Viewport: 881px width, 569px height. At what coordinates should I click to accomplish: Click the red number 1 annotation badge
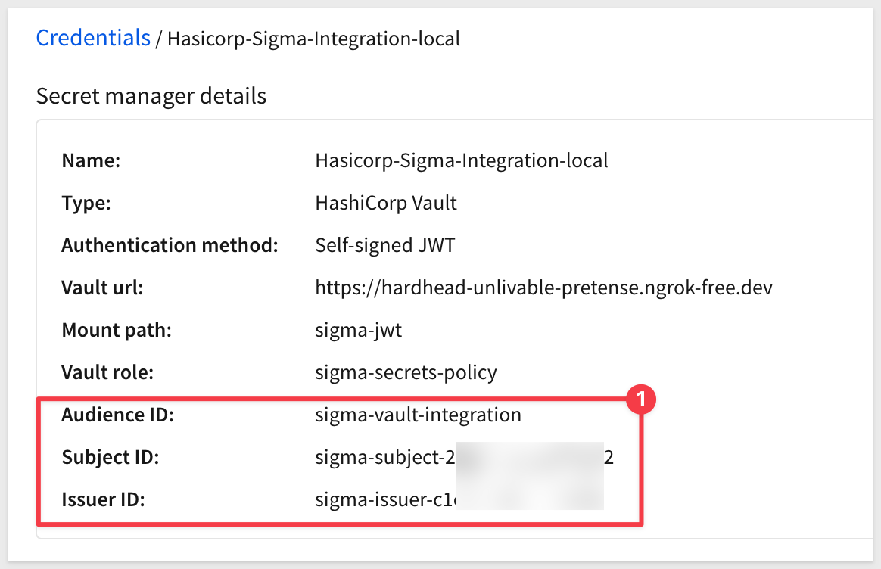[x=641, y=400]
